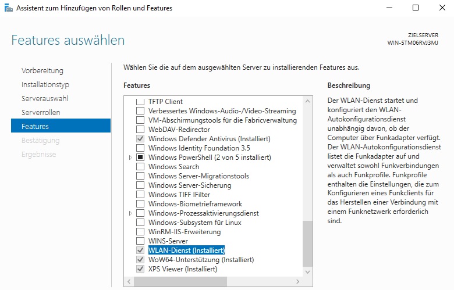Click the scroll down arrow in features list
This screenshot has height=290, width=454.
click(x=307, y=272)
